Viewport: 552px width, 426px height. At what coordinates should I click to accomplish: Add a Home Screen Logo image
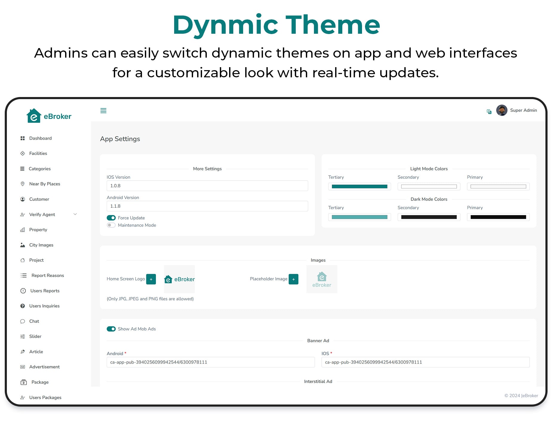(151, 279)
